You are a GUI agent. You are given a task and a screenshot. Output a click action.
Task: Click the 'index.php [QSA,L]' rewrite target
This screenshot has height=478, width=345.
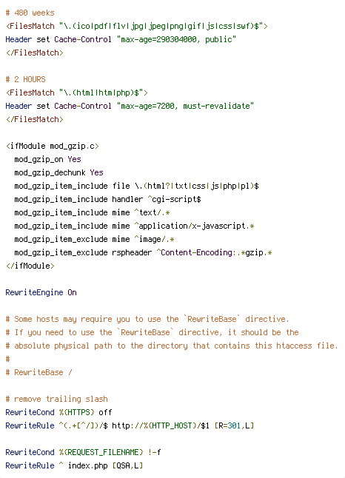point(105,466)
